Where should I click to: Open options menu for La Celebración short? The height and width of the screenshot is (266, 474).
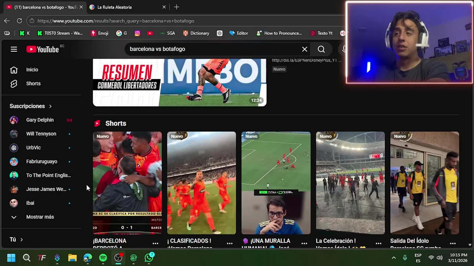[x=378, y=243]
